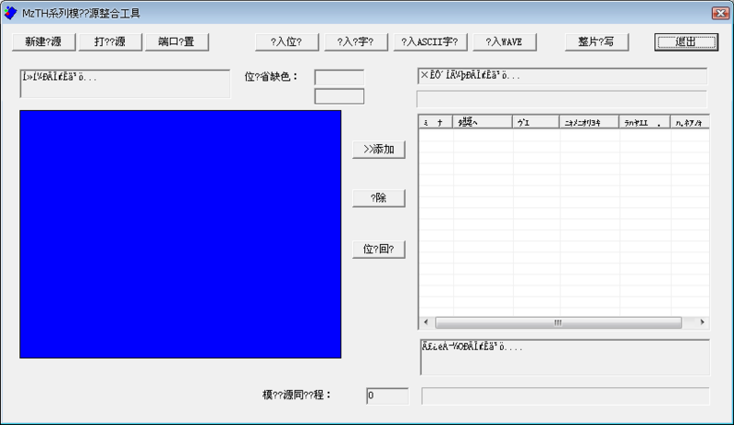Click the application icon in the title bar
This screenshot has height=425, width=734.
pos(10,13)
